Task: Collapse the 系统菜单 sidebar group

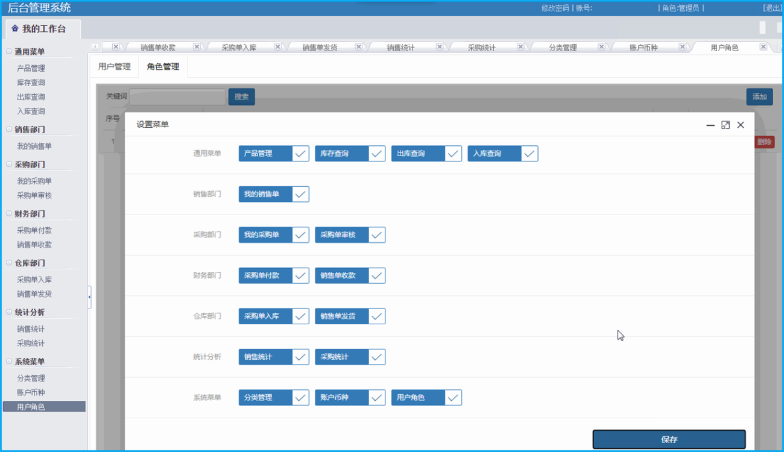Action: (9, 362)
